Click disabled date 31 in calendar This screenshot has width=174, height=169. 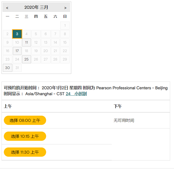click(x=17, y=68)
